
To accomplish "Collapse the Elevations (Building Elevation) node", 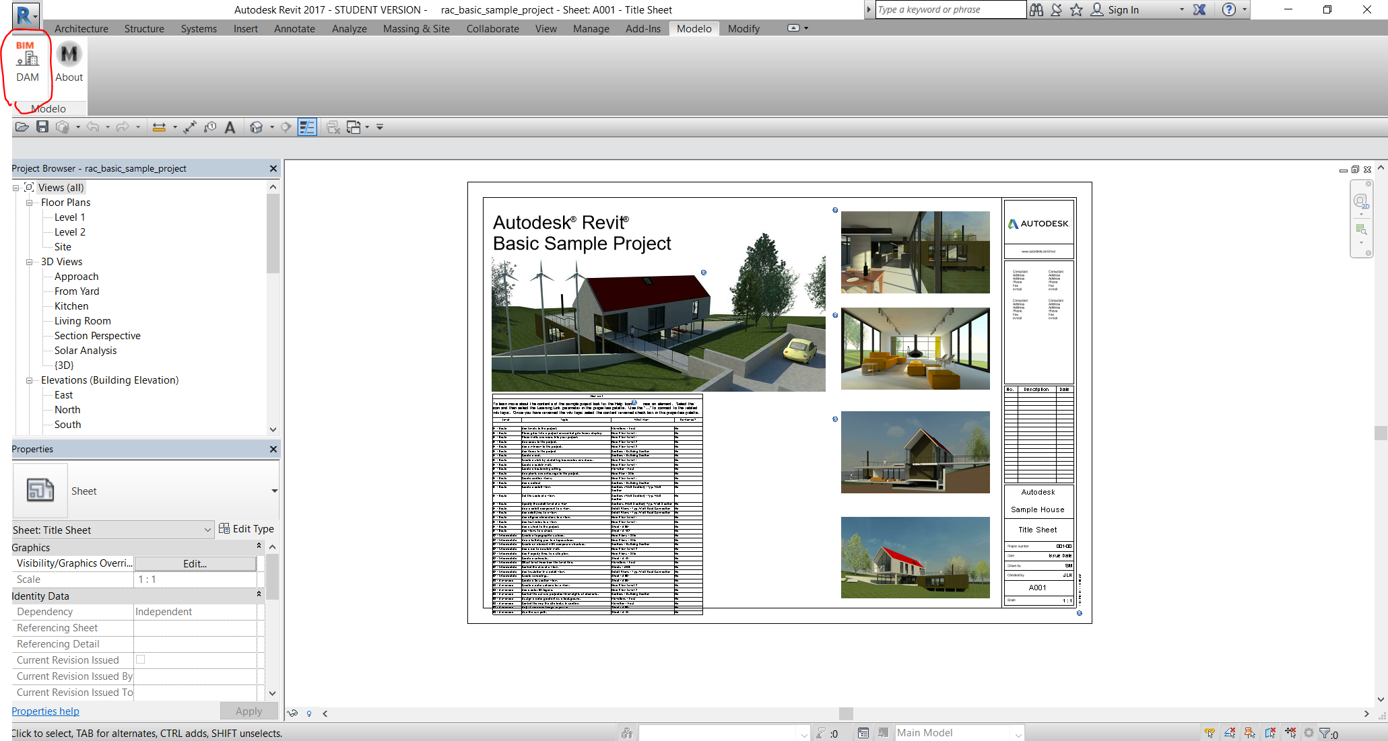I will pyautogui.click(x=30, y=380).
